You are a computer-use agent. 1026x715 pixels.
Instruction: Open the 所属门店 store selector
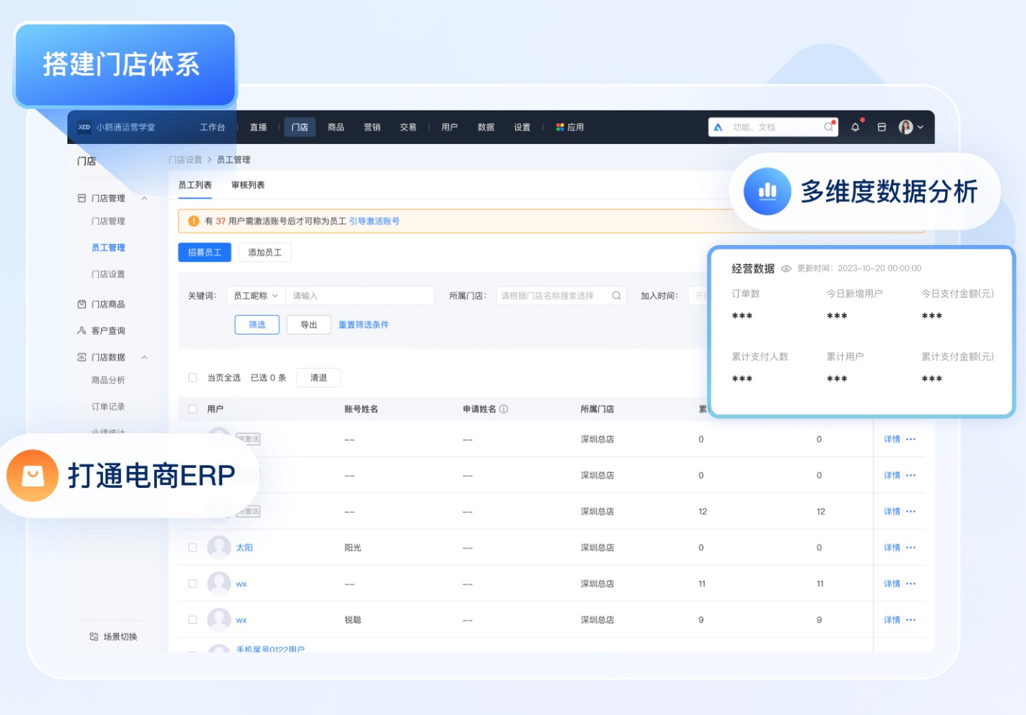point(561,296)
